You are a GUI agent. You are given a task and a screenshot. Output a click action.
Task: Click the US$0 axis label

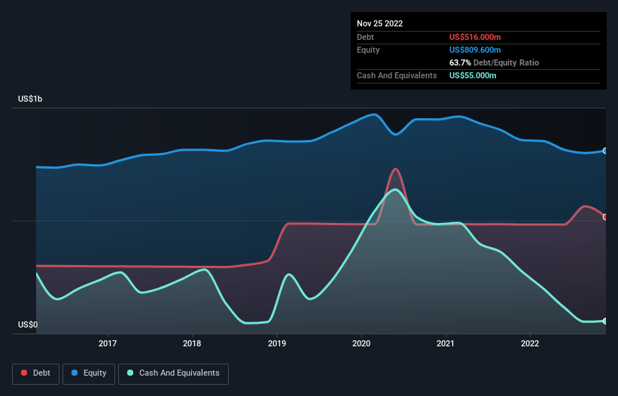(28, 324)
